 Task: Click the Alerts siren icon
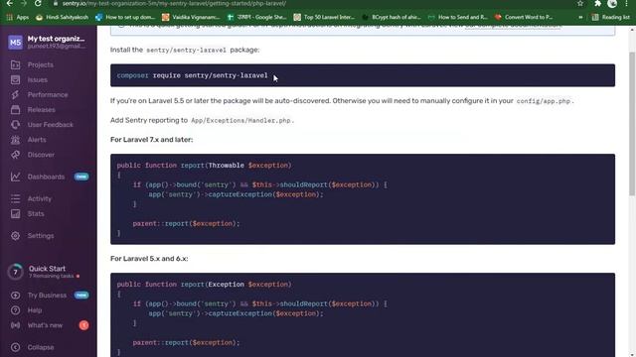click(16, 140)
